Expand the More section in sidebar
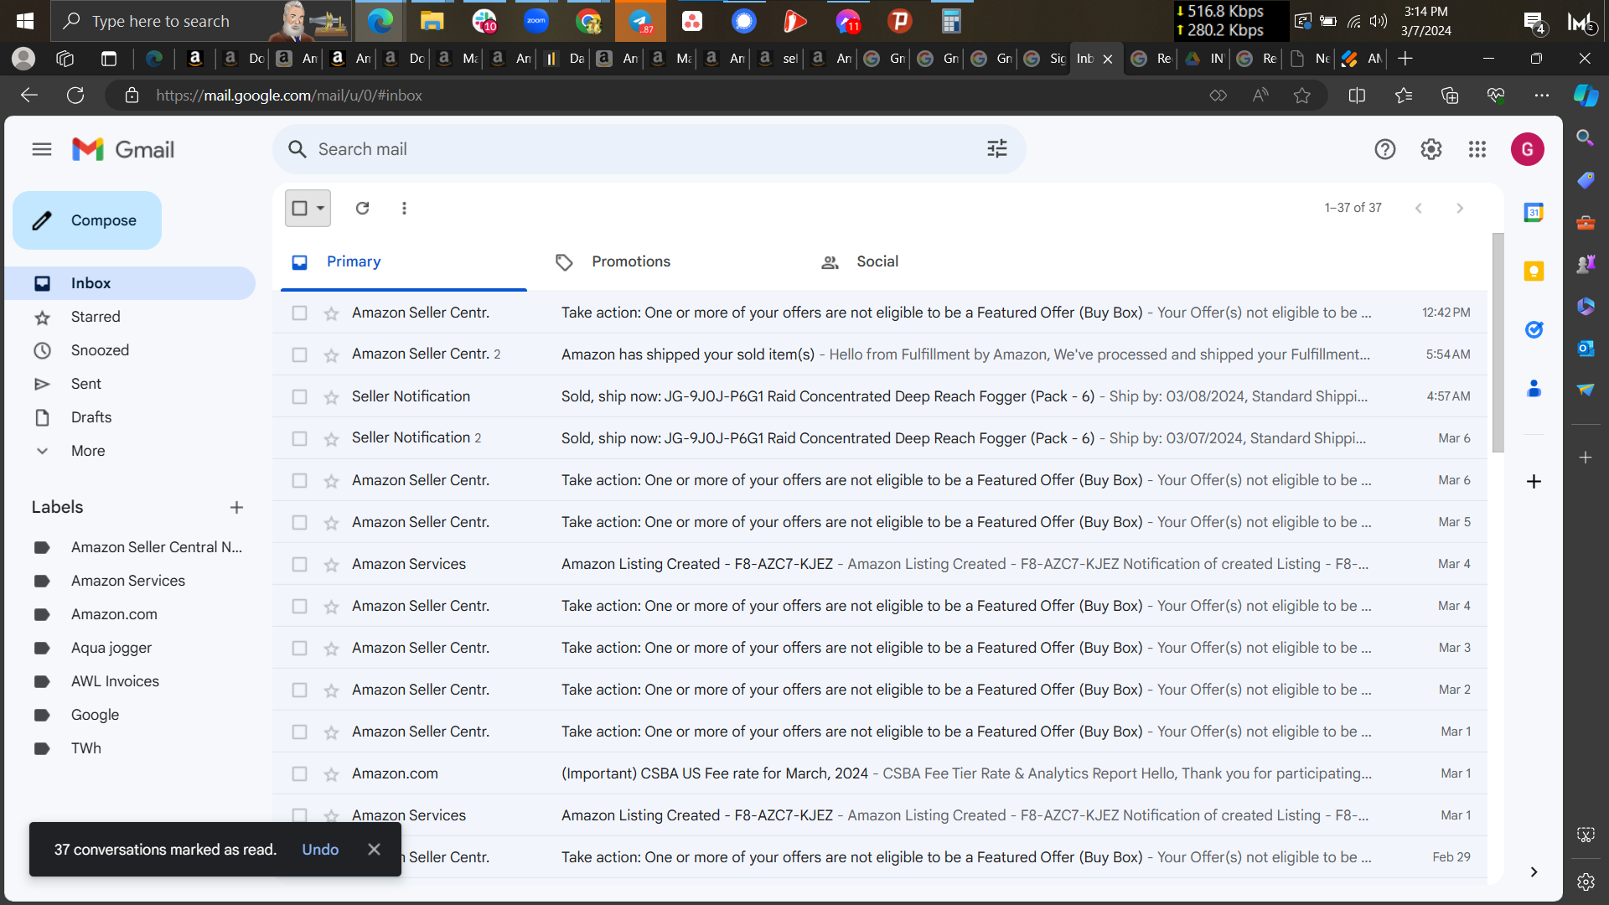 88,451
